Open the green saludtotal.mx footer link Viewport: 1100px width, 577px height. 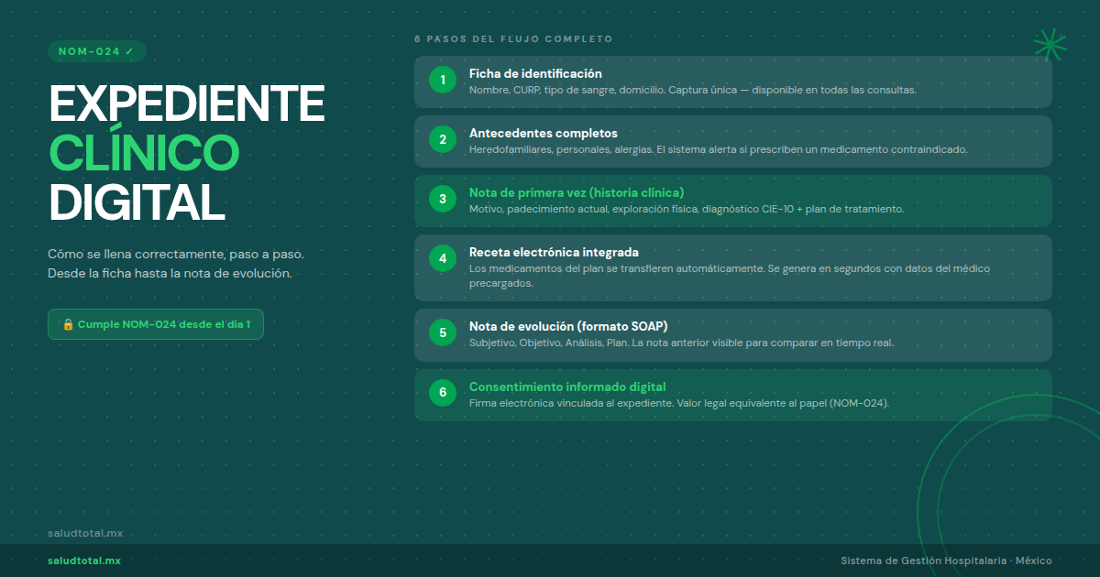click(84, 561)
